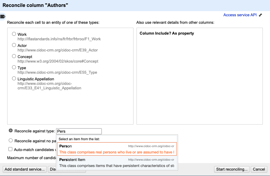This screenshot has width=270, height=176.
Task: Click Add standard service button
Action: pos(24,169)
